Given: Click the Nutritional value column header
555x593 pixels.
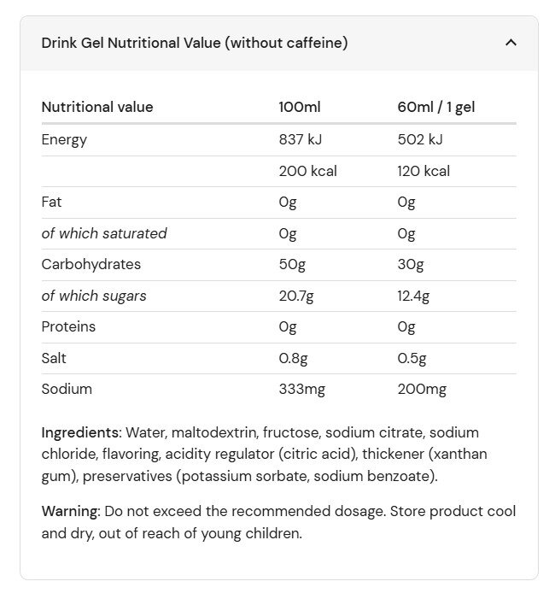Looking at the screenshot, I should point(97,108).
